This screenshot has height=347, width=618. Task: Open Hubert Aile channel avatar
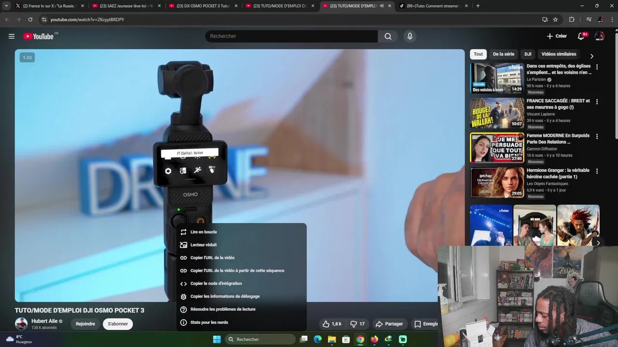pyautogui.click(x=21, y=324)
